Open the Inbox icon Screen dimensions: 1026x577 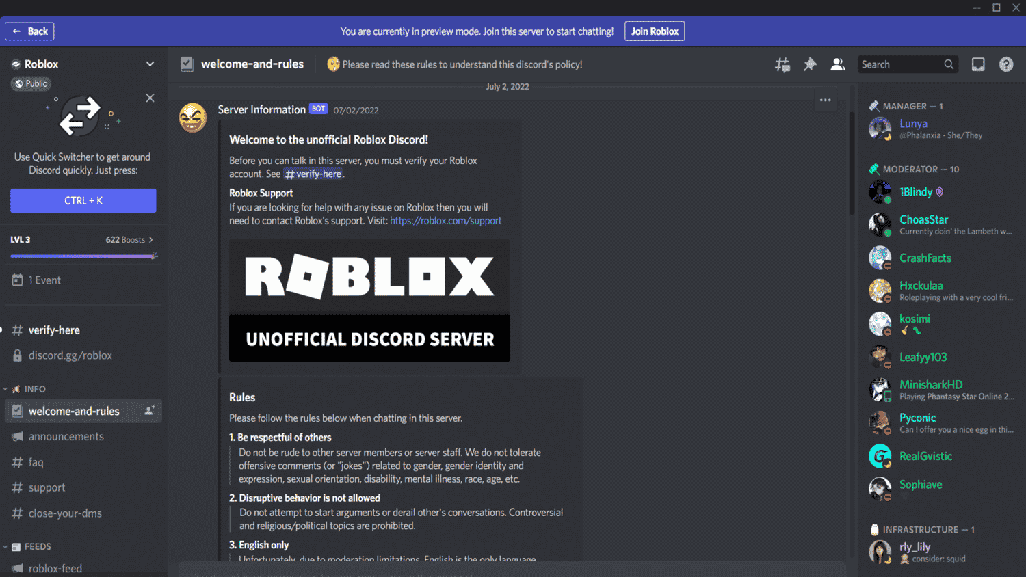point(978,64)
